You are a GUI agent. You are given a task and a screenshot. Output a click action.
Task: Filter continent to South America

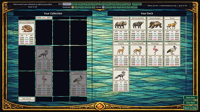pyautogui.click(x=85, y=7)
